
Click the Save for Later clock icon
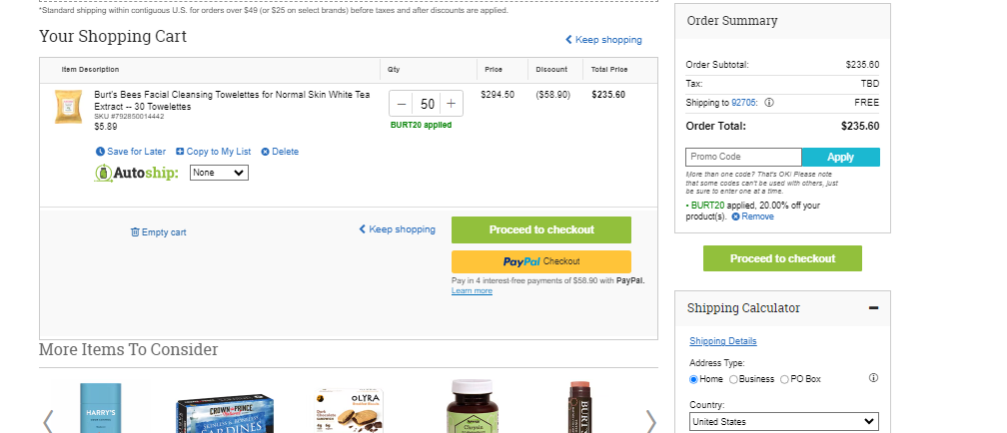(100, 152)
